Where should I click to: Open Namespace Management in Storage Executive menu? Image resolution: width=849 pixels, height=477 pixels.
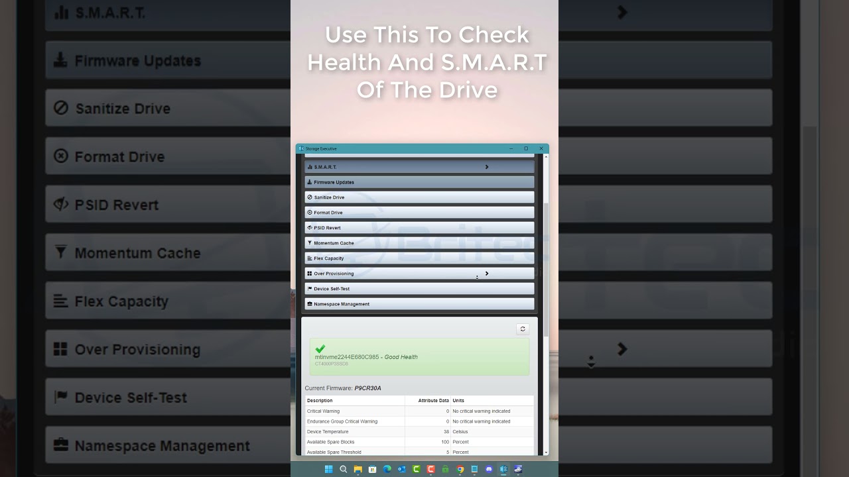[x=419, y=304]
